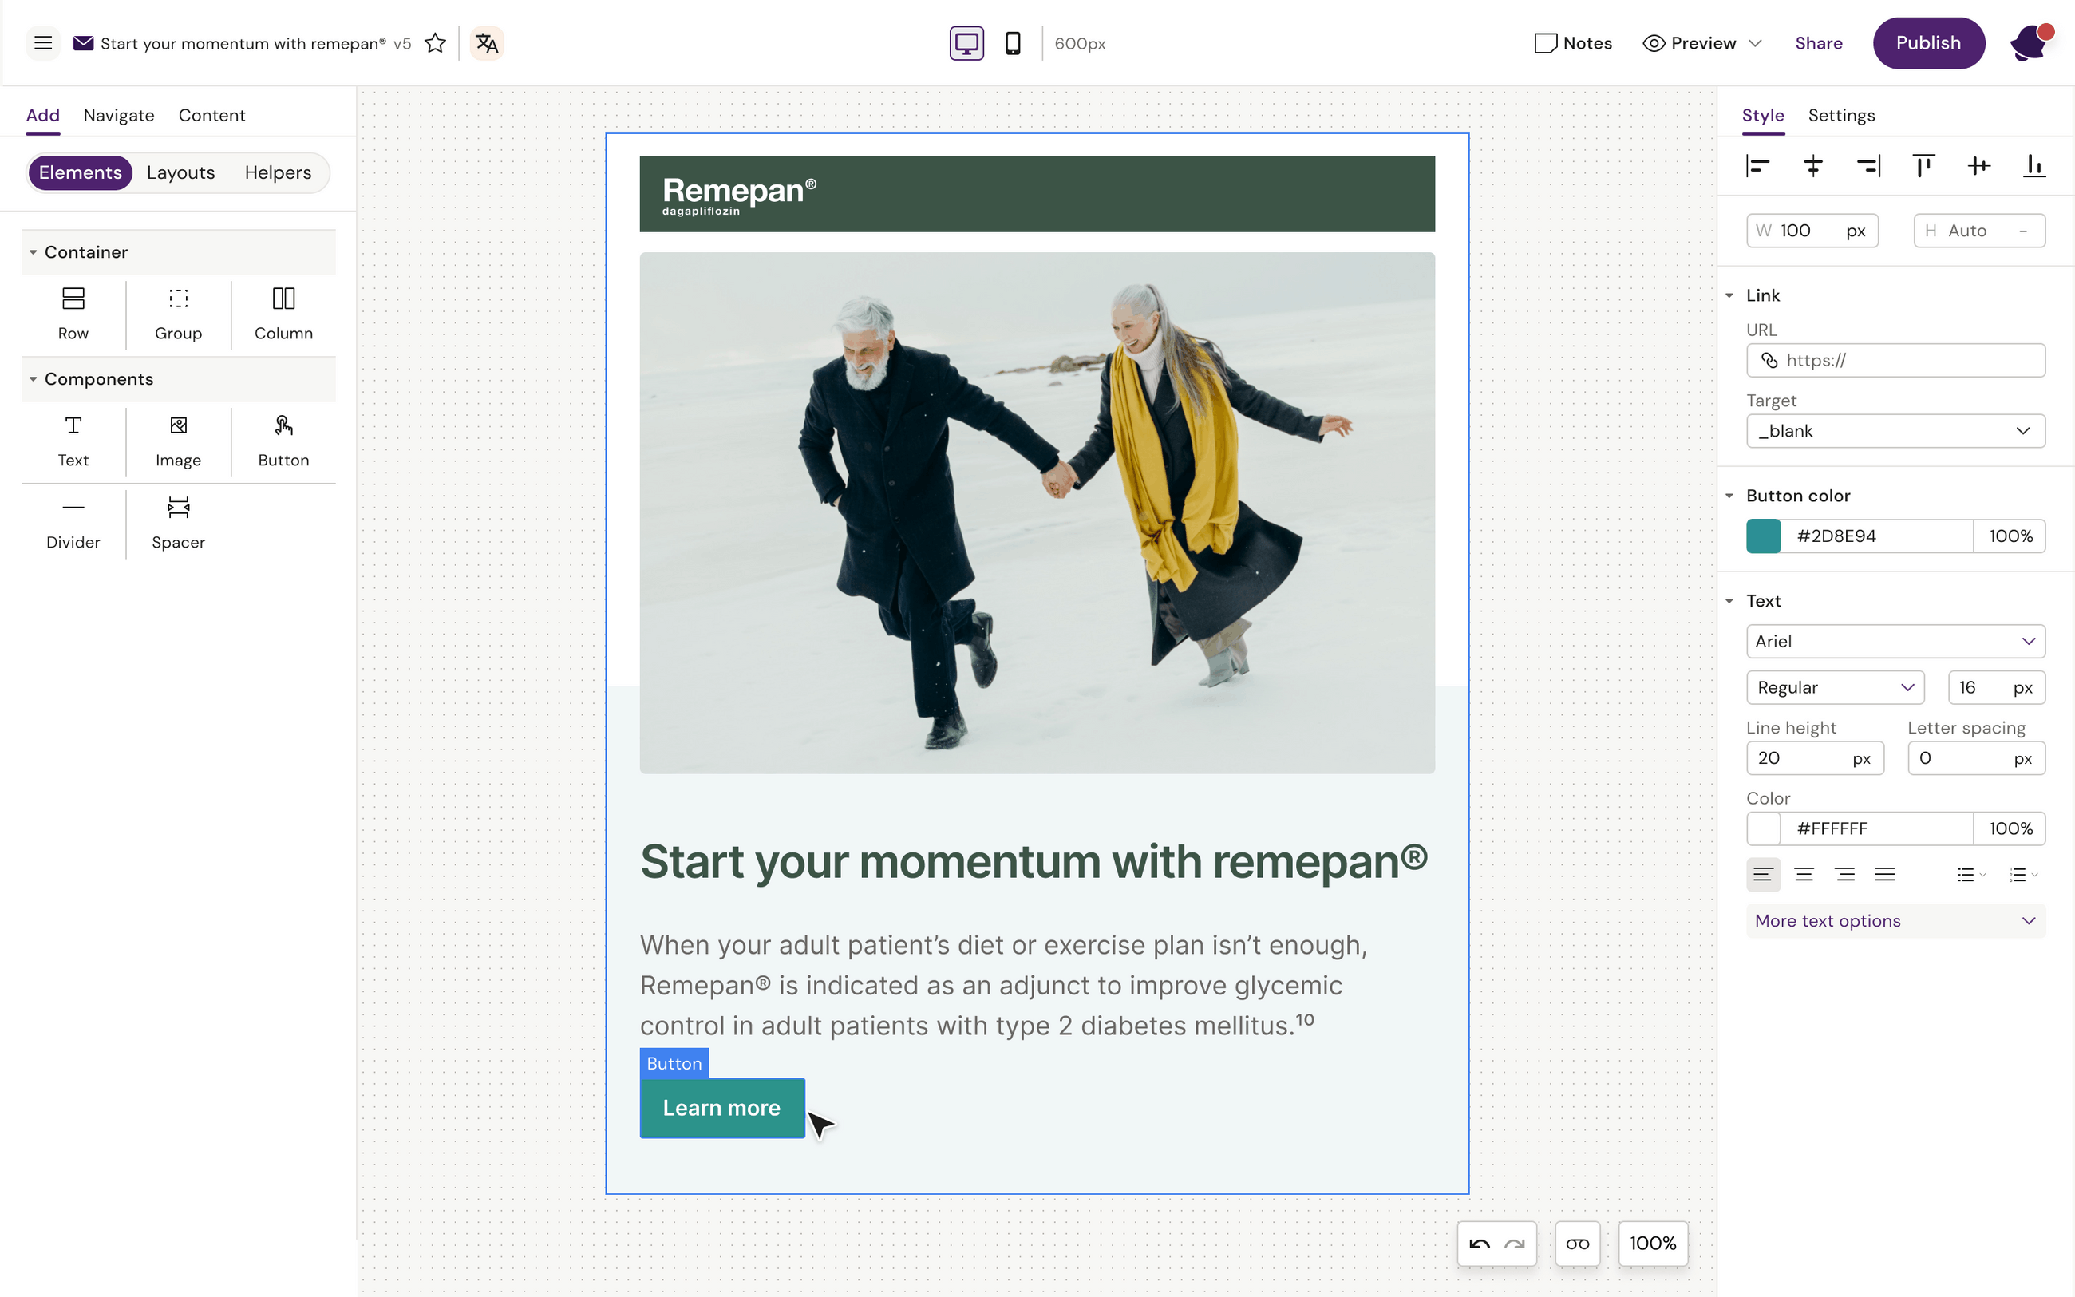
Task: Open the button color teal swatch
Action: coord(1763,536)
